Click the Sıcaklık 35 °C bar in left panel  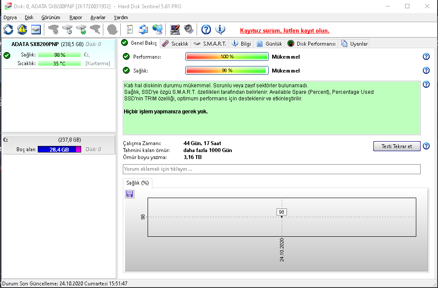point(59,63)
